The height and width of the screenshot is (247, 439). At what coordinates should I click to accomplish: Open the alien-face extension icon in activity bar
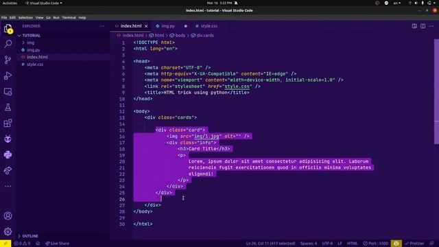(8, 139)
